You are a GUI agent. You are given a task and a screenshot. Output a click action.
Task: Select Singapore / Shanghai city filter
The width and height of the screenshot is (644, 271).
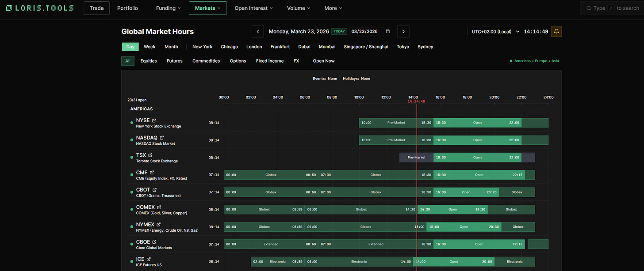(x=366, y=47)
